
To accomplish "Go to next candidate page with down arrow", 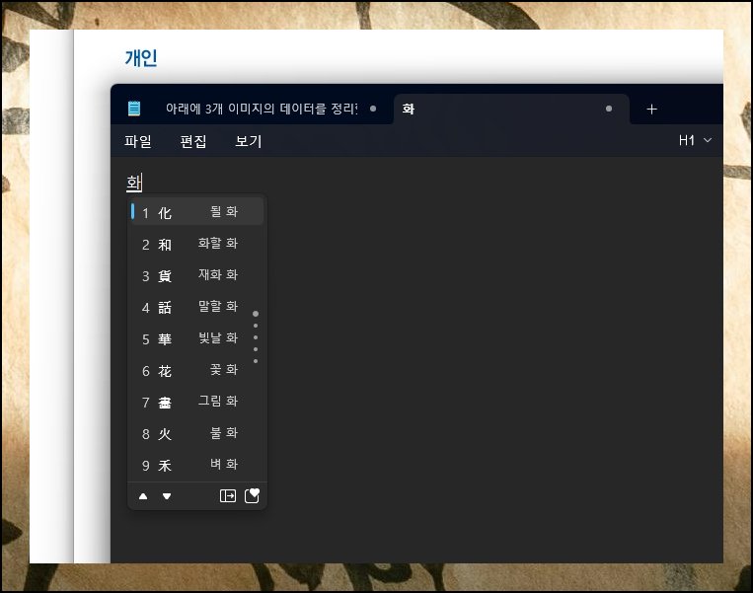I will [x=167, y=496].
